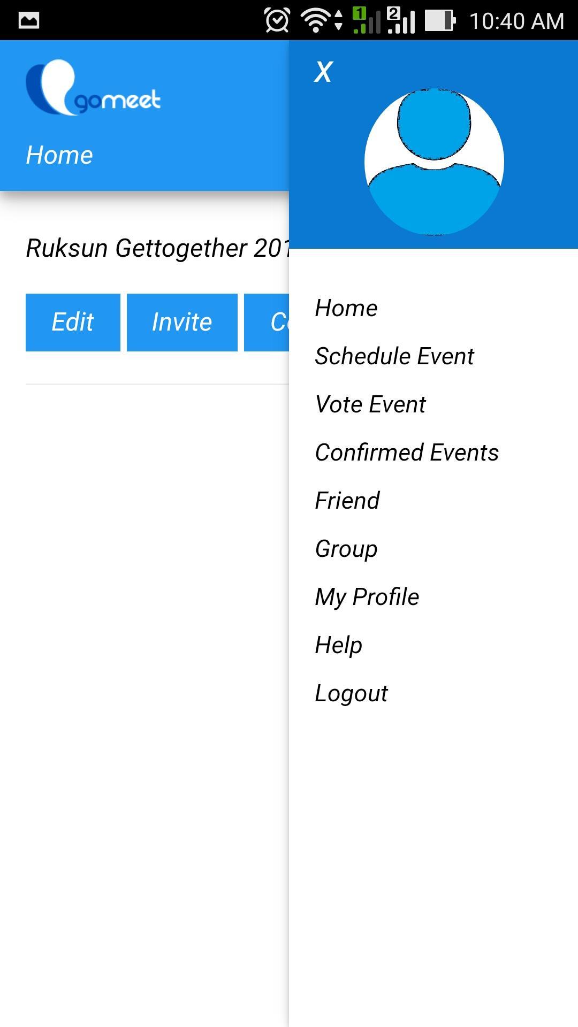578x1027 pixels.
Task: Tap the partially hidden button beside Invite
Action: pyautogui.click(x=267, y=322)
